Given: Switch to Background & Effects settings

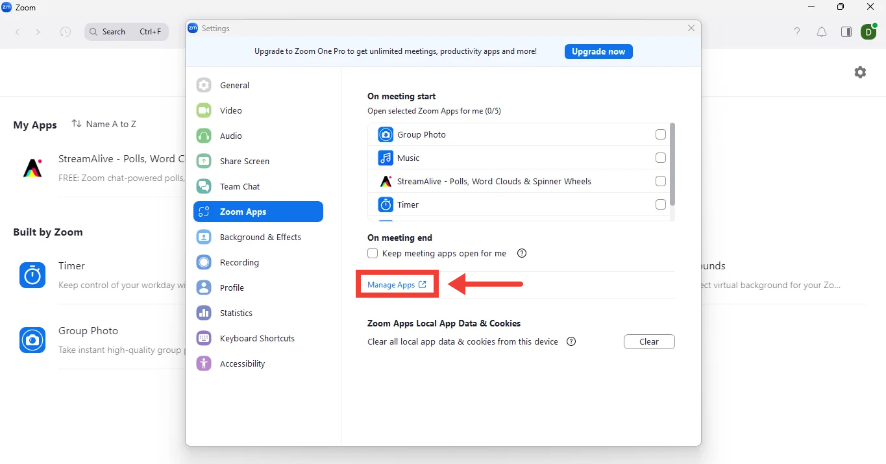Looking at the screenshot, I should pyautogui.click(x=260, y=237).
